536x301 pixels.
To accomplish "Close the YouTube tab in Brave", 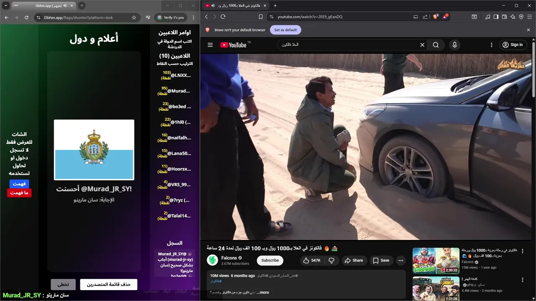I will (265, 5).
